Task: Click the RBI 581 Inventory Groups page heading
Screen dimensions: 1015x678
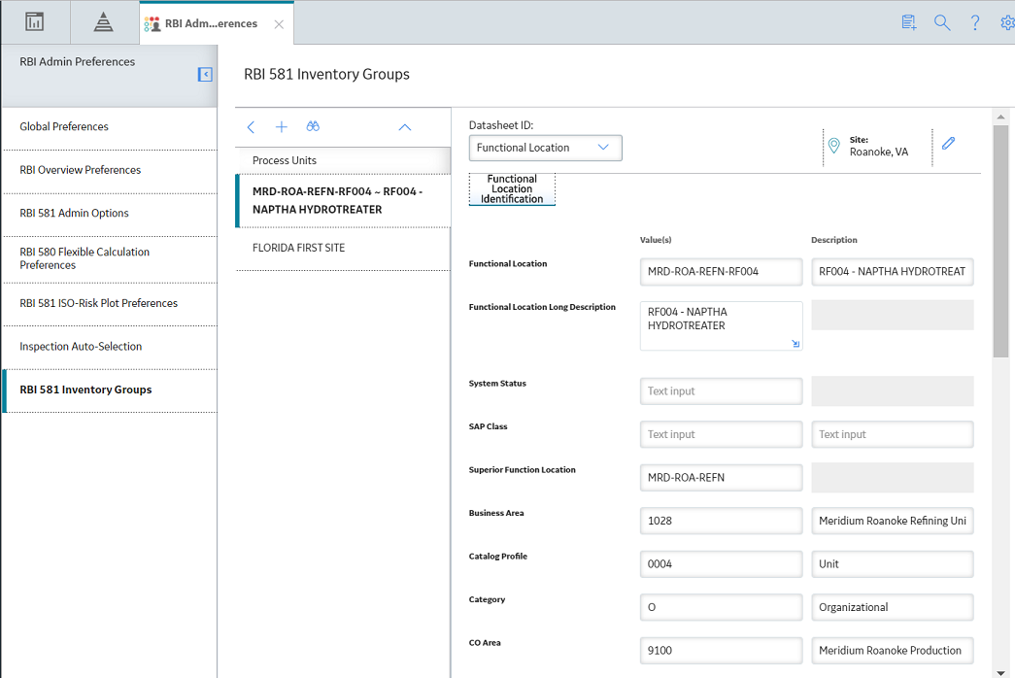Action: coord(327,75)
